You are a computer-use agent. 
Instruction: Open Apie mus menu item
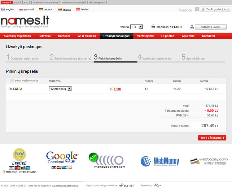click(188, 36)
